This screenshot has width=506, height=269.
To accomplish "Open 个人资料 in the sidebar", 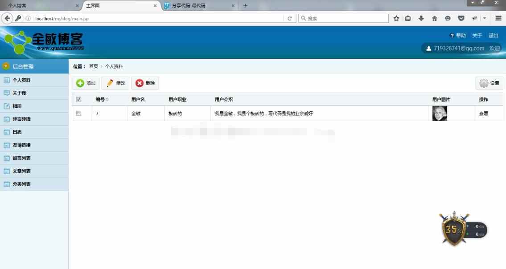I will click(x=34, y=80).
